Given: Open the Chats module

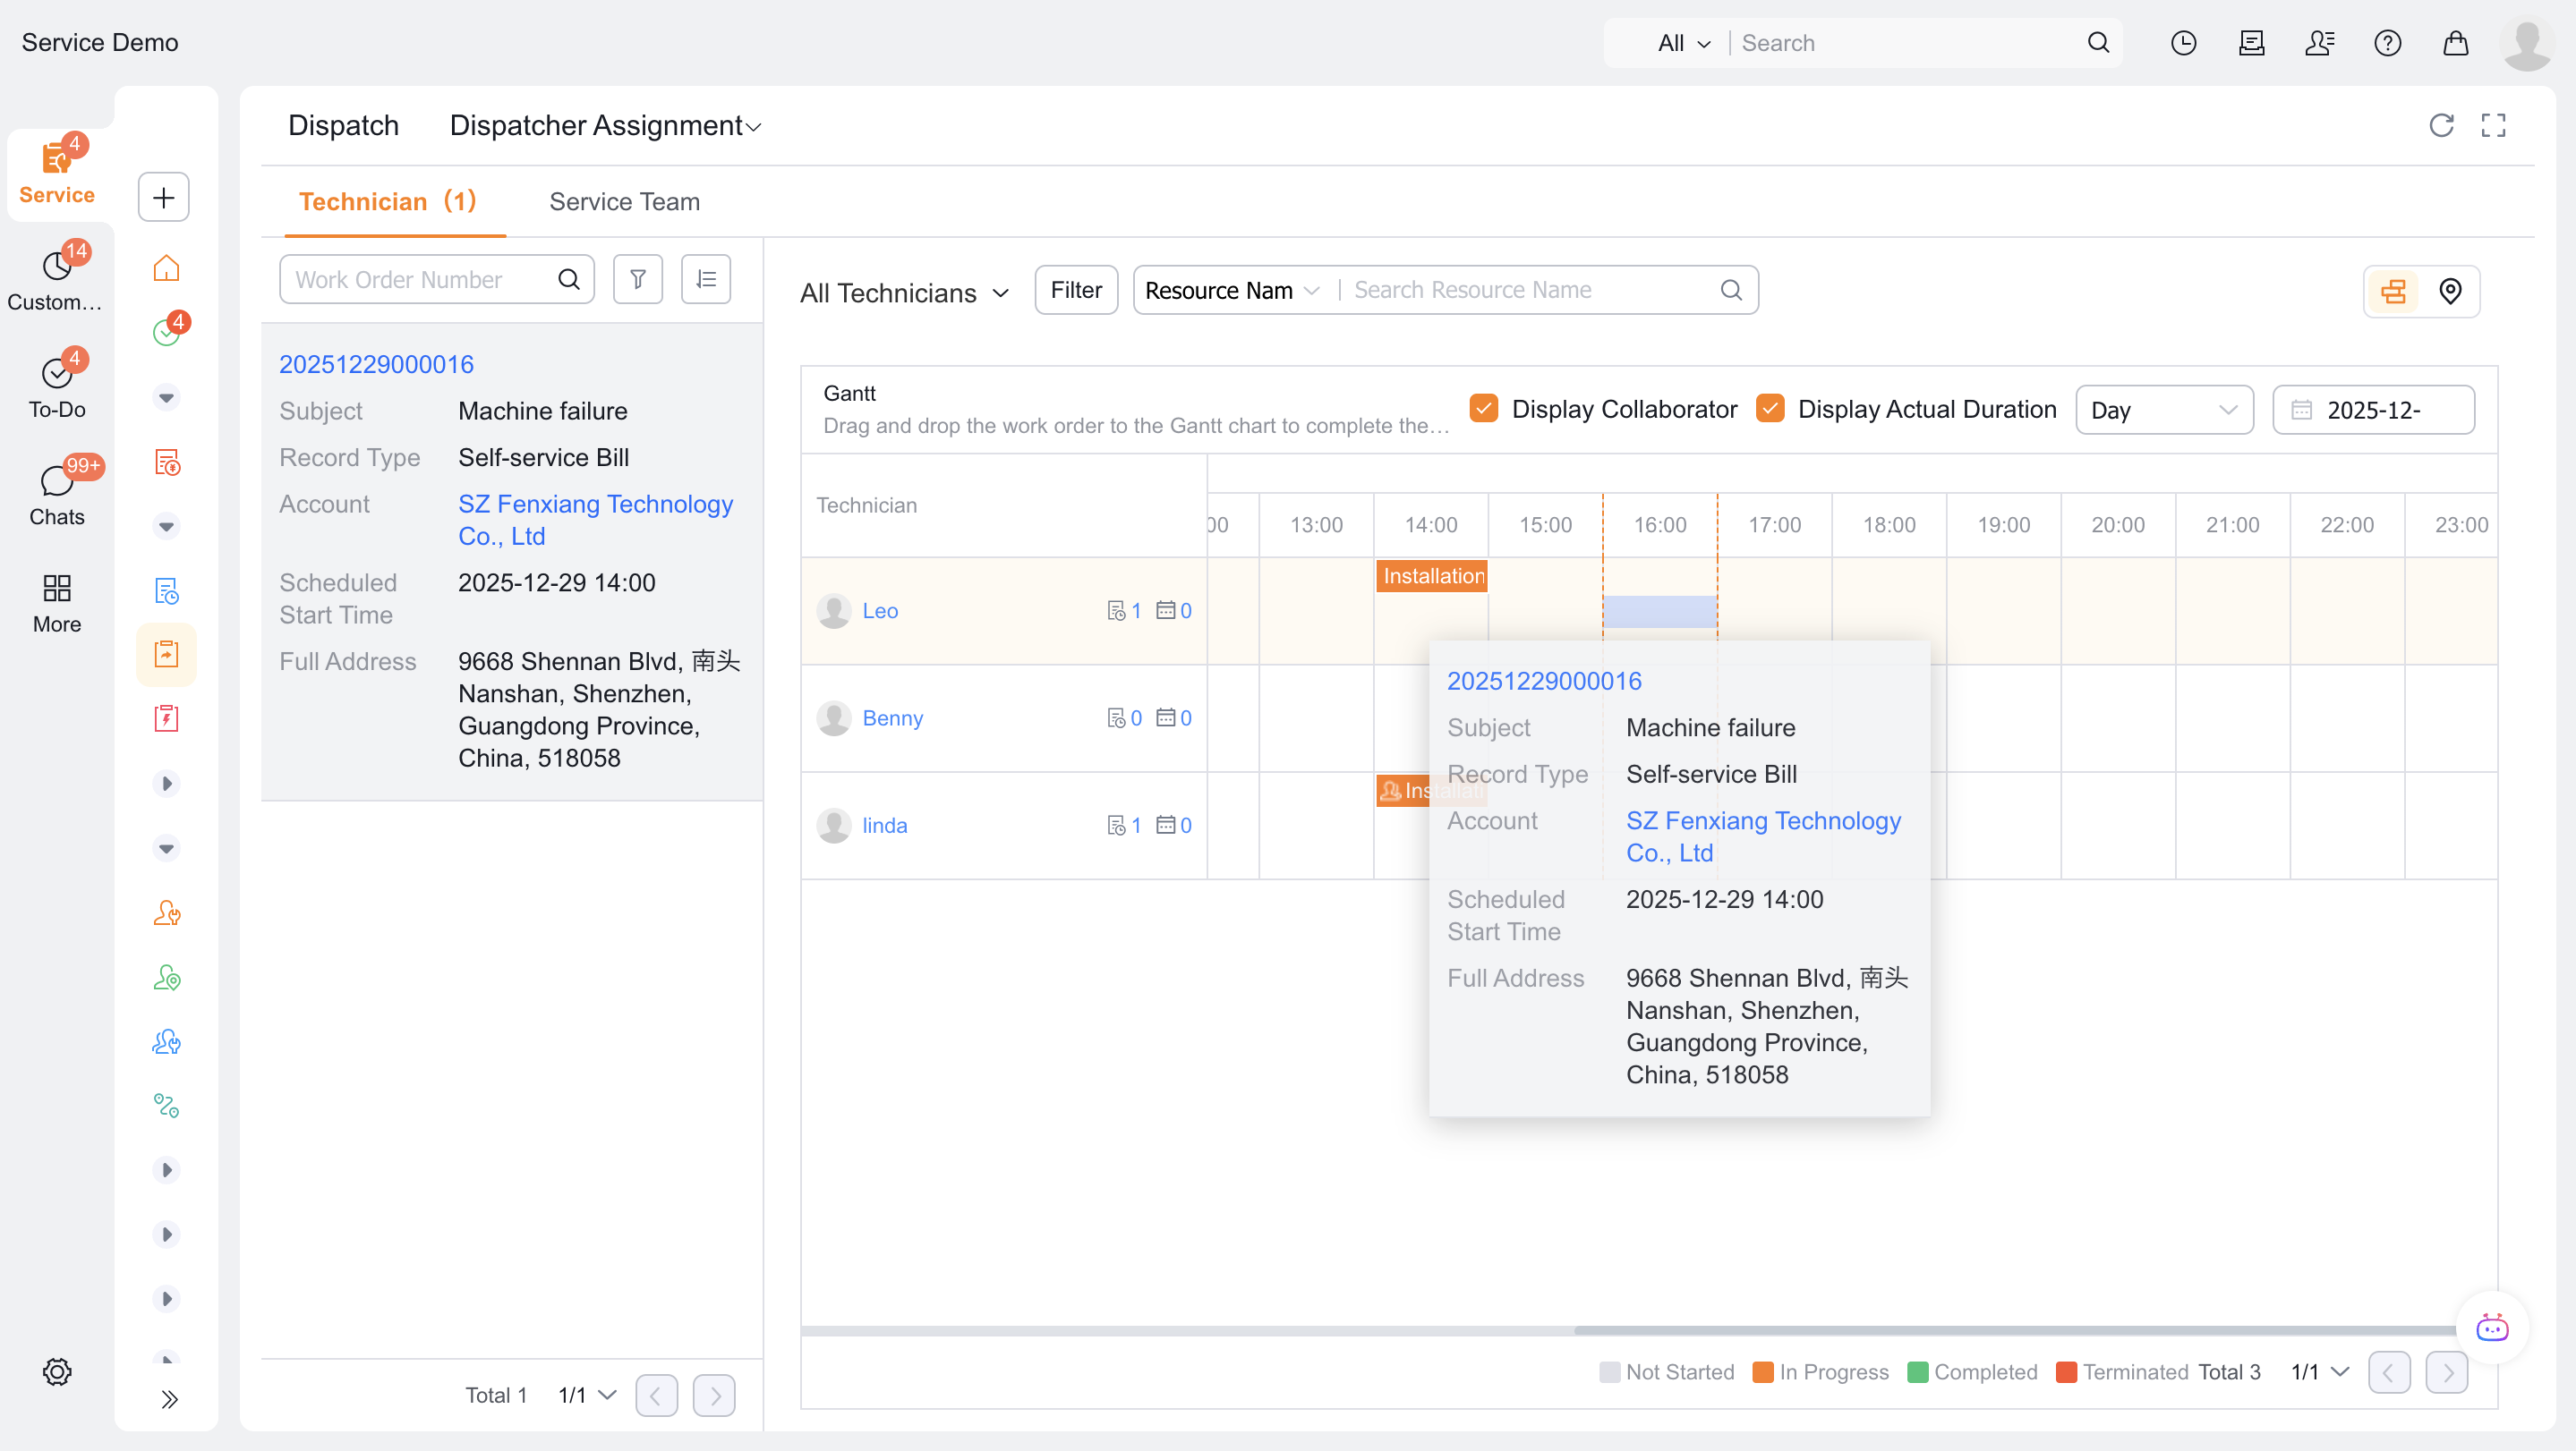Looking at the screenshot, I should 57,494.
